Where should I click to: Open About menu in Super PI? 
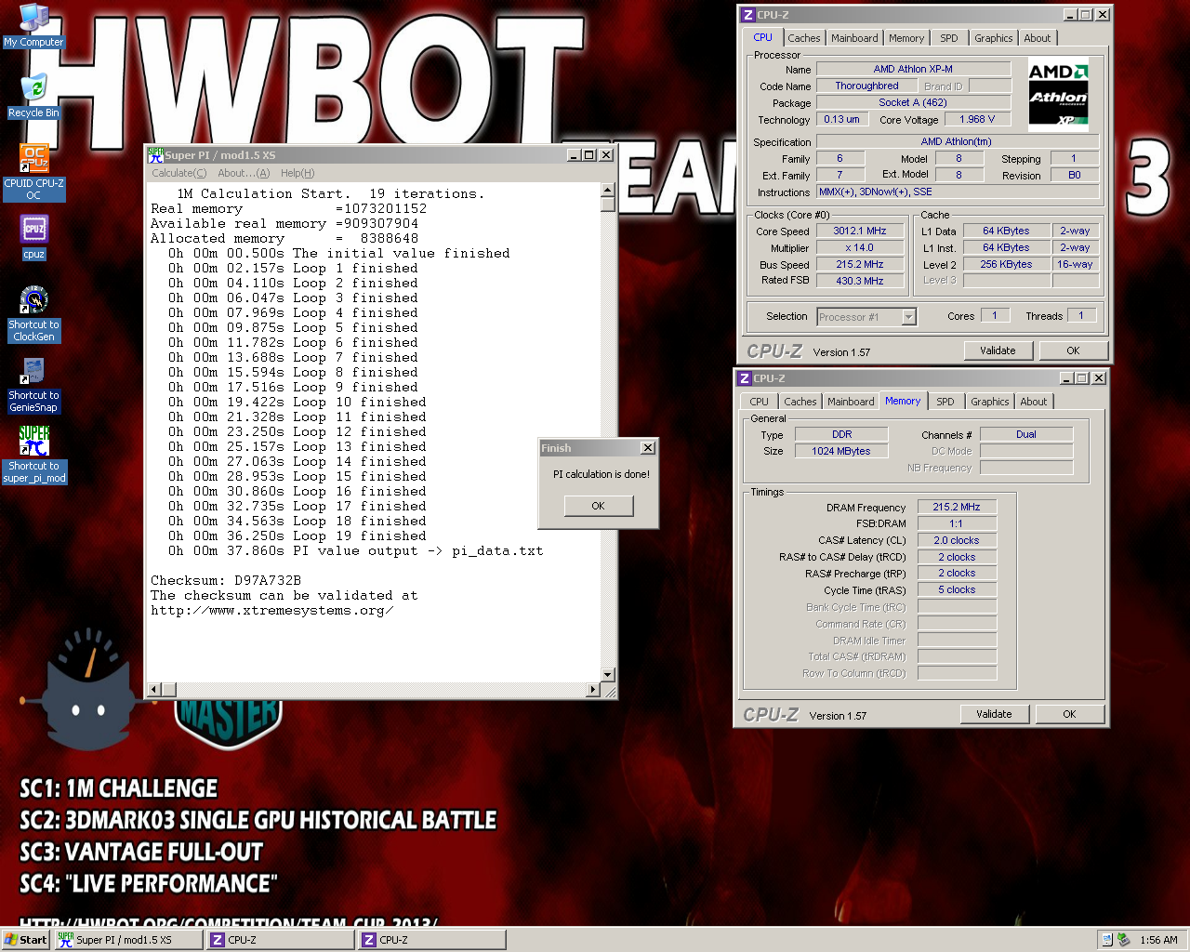pyautogui.click(x=244, y=173)
